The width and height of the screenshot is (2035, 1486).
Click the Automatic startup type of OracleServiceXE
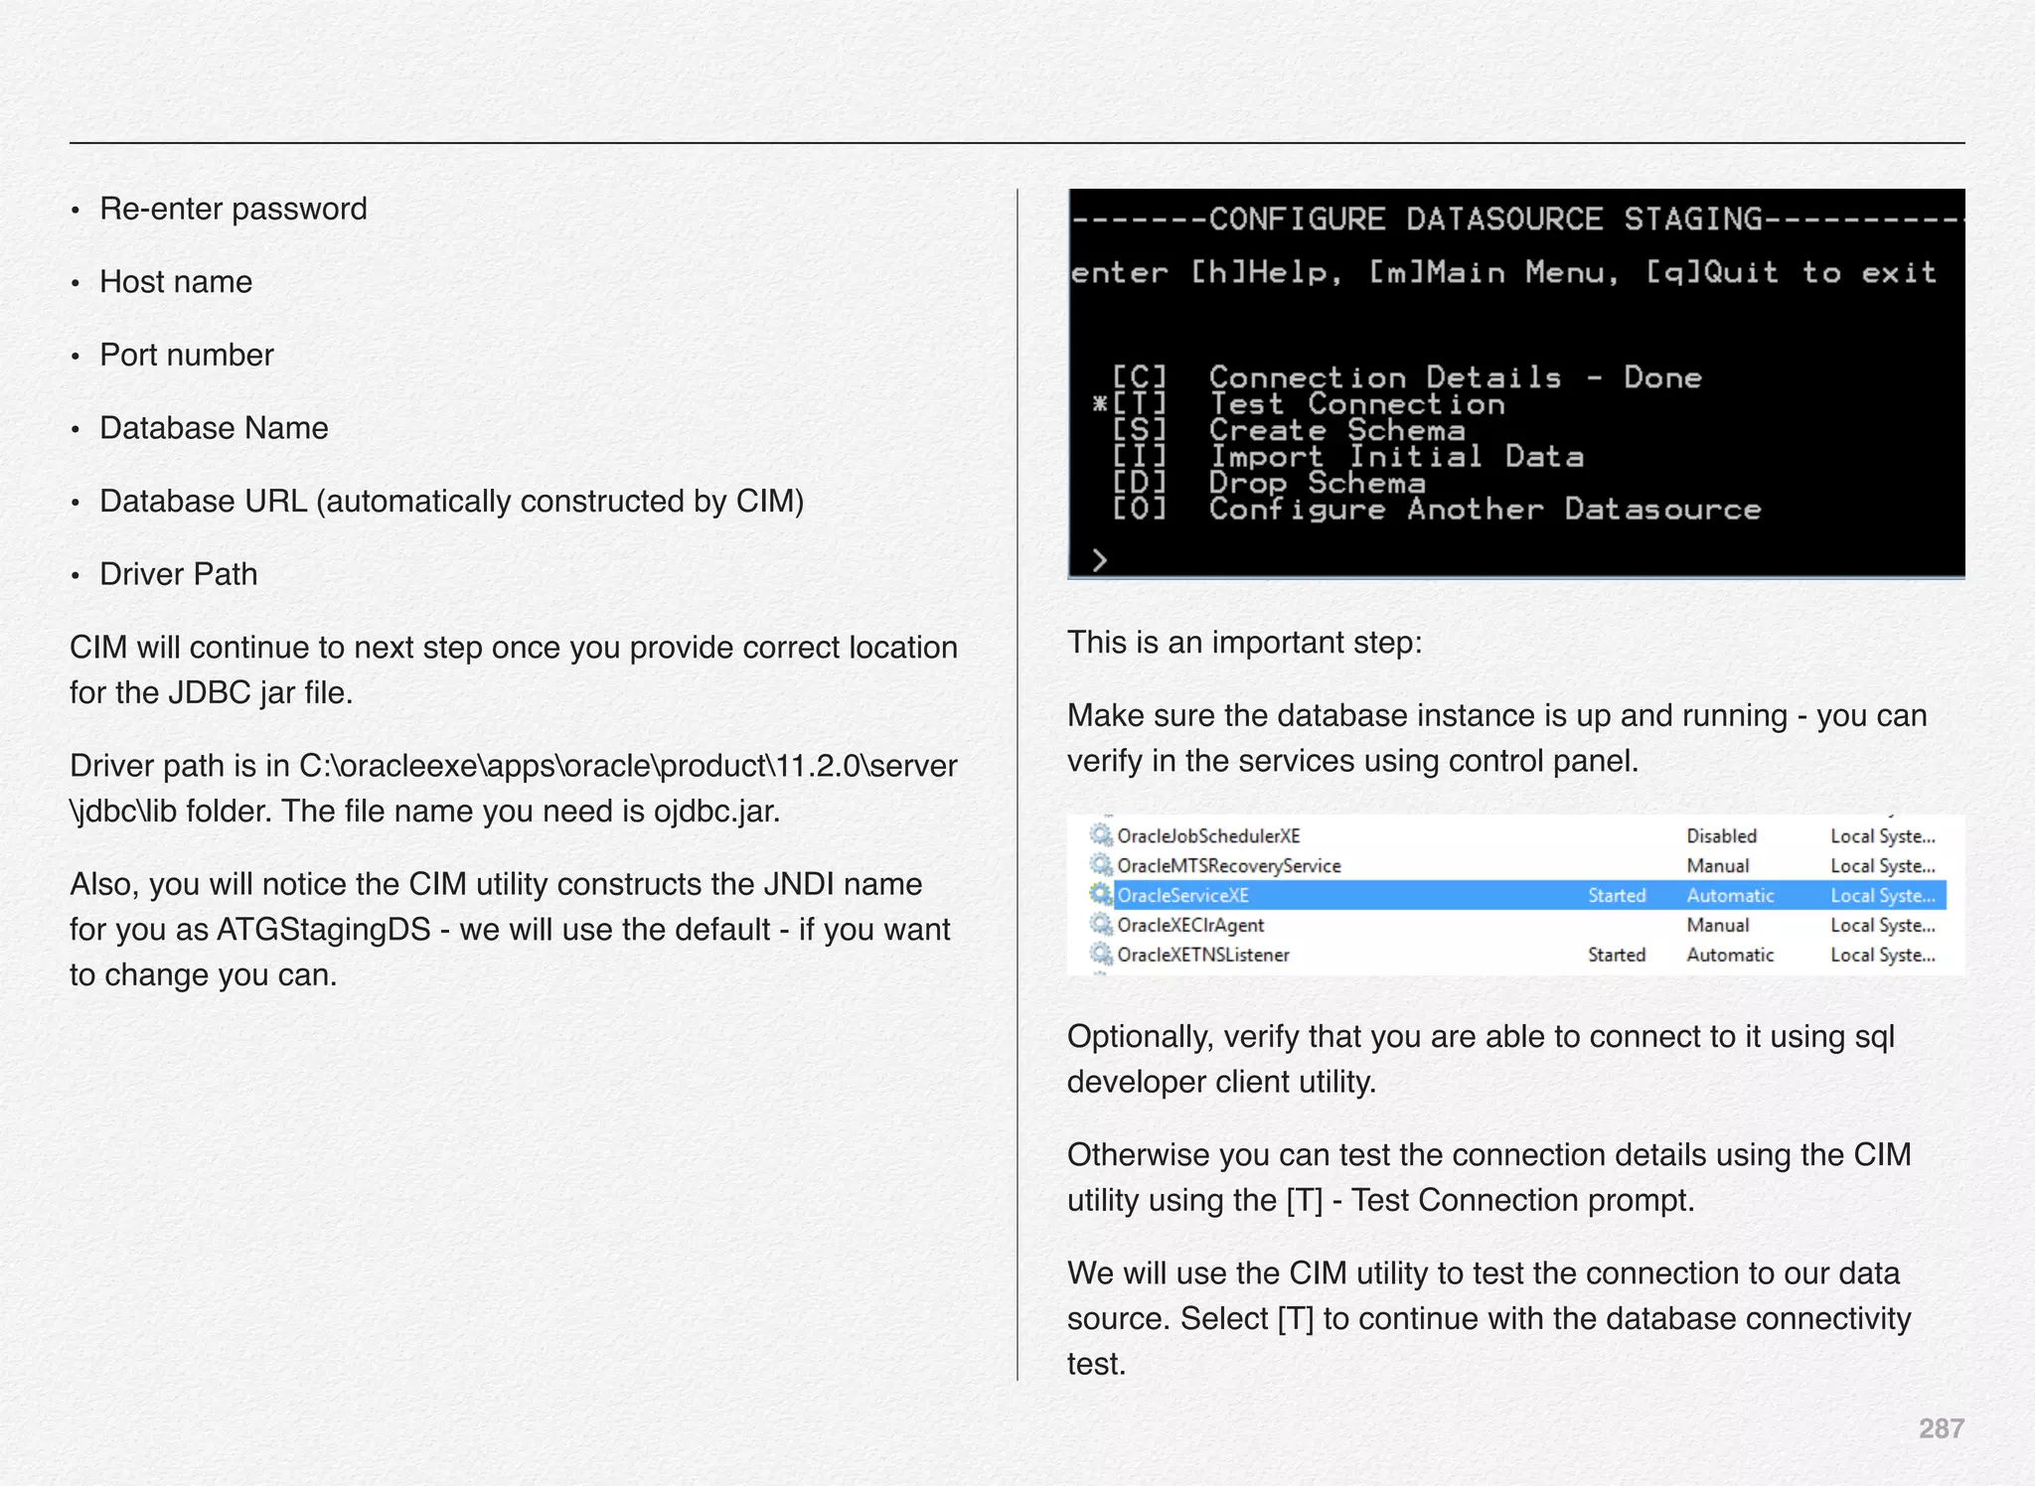pos(1730,896)
